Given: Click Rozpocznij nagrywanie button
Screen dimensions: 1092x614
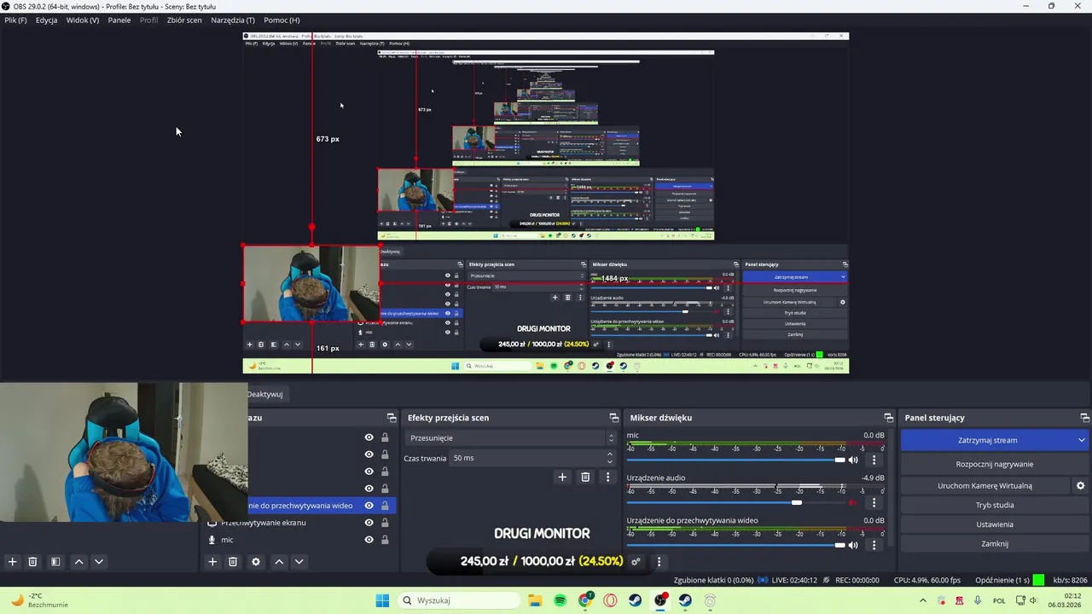Looking at the screenshot, I should (994, 464).
